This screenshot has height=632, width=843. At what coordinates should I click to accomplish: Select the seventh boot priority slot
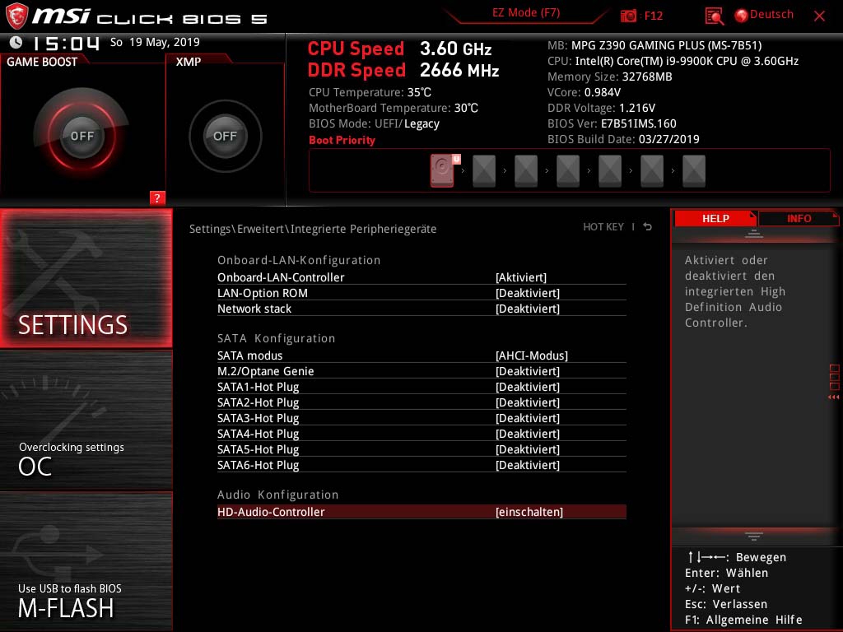pyautogui.click(x=693, y=171)
